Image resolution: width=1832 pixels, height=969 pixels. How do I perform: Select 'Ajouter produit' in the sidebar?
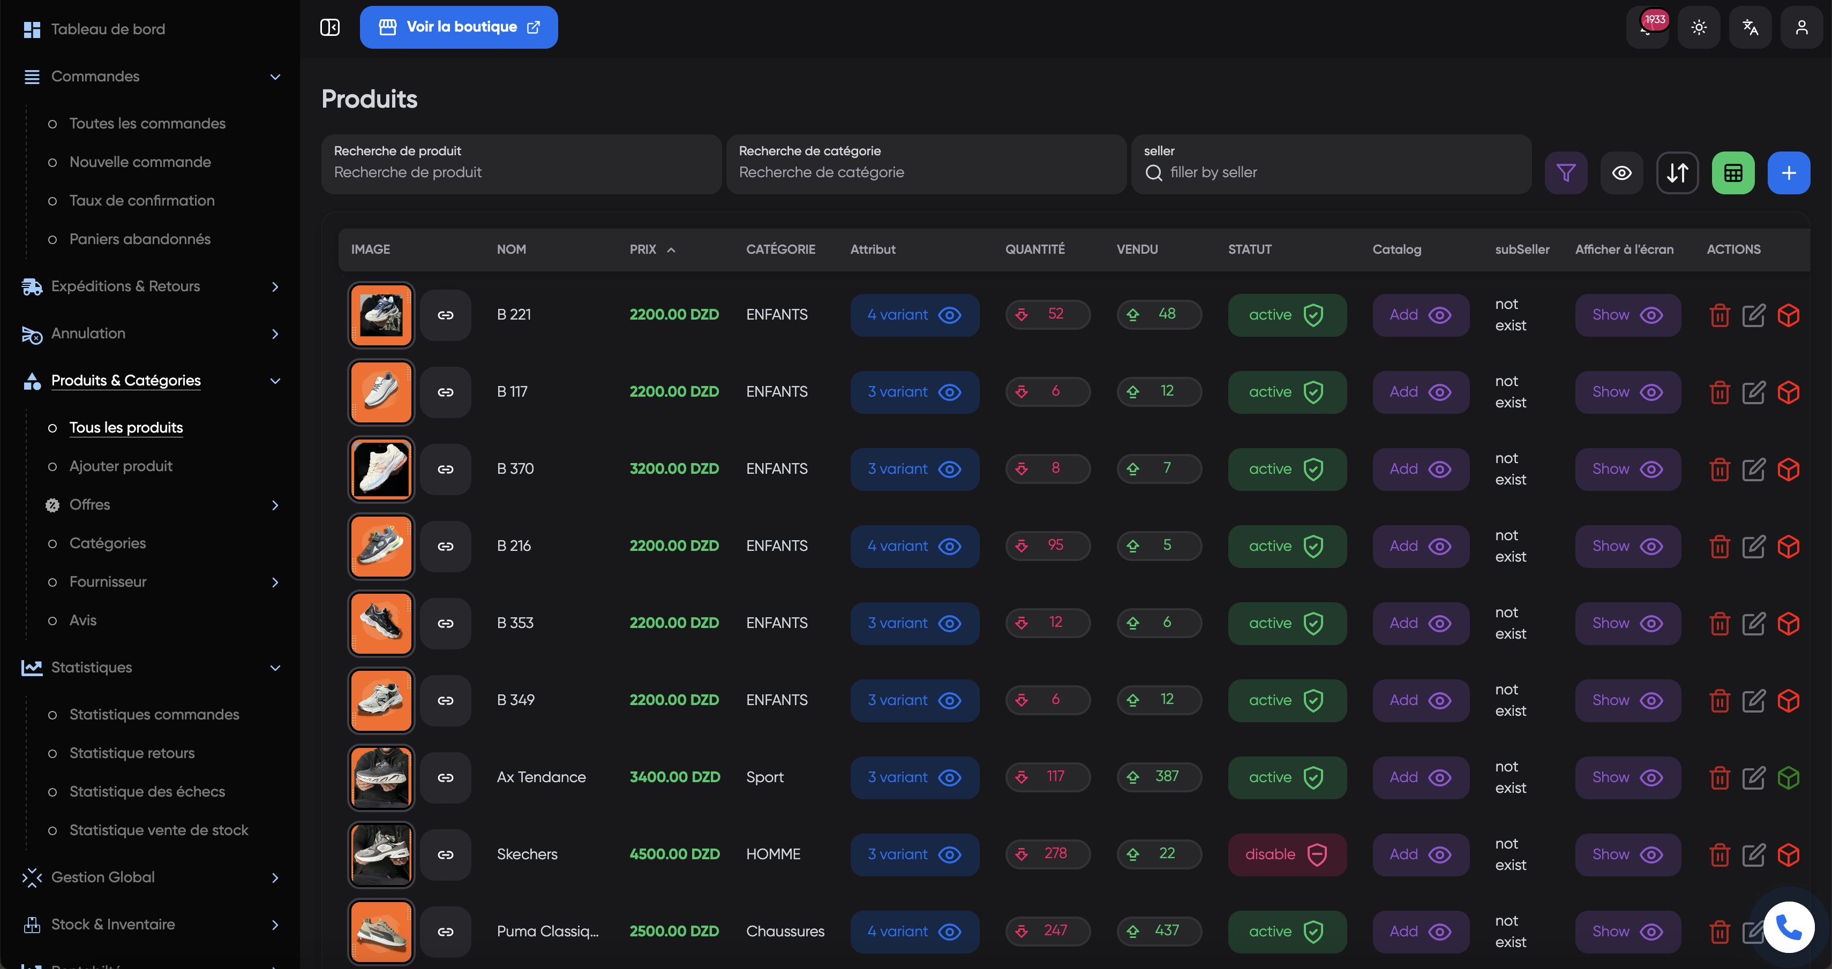click(121, 466)
